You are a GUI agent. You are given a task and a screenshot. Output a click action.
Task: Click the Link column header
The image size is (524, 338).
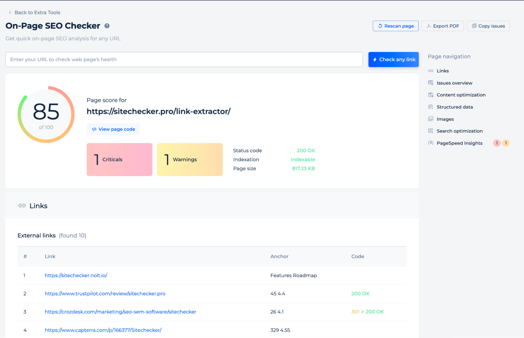50,256
